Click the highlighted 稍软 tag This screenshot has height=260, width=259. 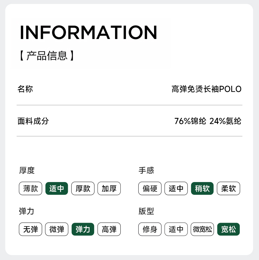(202, 189)
